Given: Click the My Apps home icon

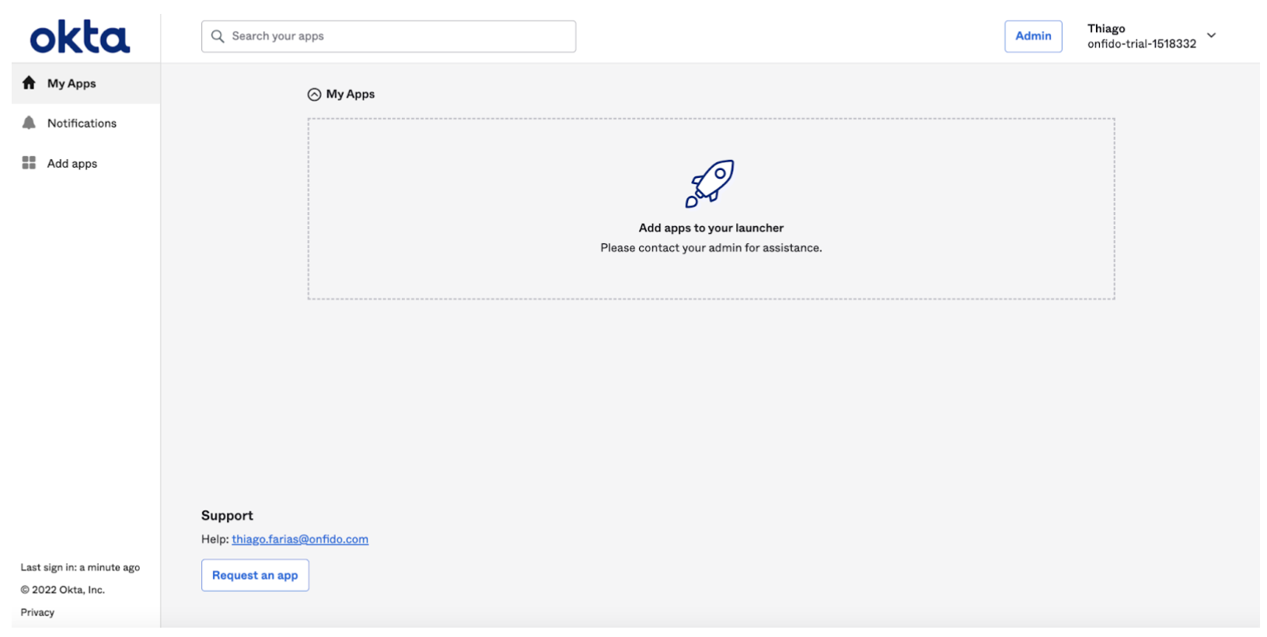Looking at the screenshot, I should pyautogui.click(x=29, y=83).
